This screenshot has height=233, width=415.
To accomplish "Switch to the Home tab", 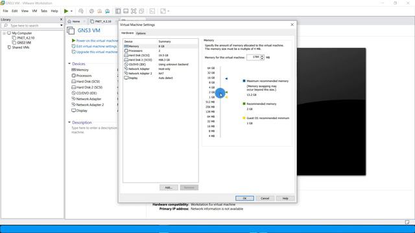I will (74, 21).
